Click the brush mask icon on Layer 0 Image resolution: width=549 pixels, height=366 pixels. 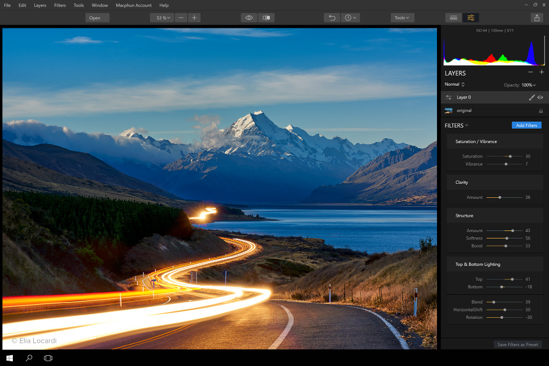coord(531,98)
